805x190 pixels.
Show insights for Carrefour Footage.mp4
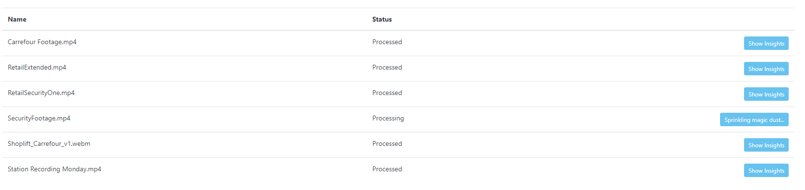(x=766, y=43)
